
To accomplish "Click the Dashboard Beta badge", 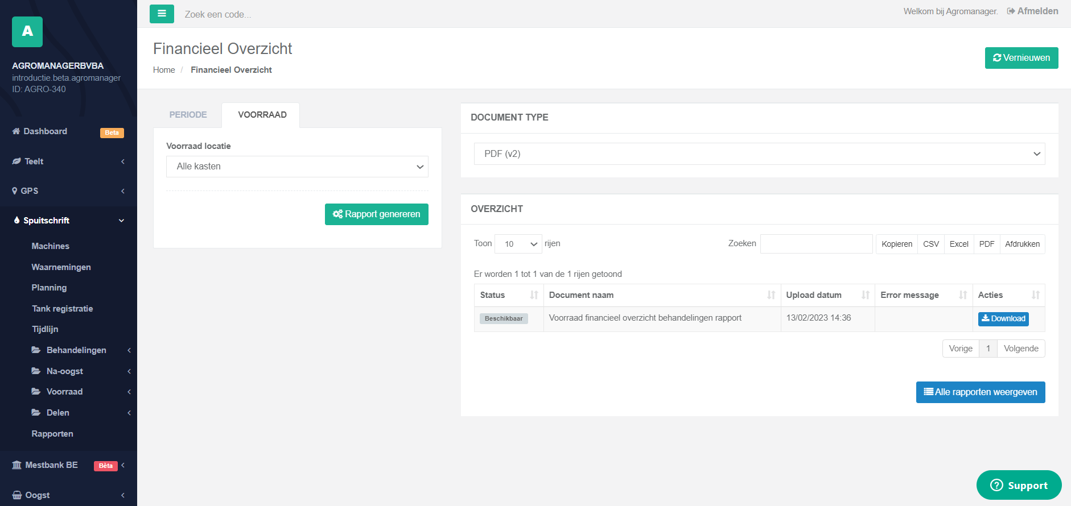I will coord(112,133).
